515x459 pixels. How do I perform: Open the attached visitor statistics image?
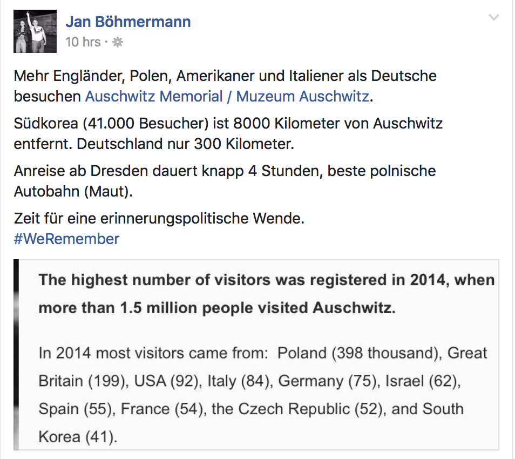[256, 355]
